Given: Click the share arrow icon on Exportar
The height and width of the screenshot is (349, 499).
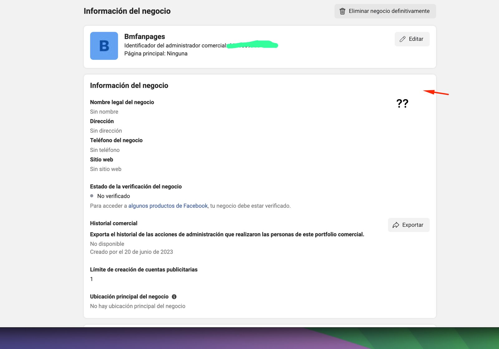Looking at the screenshot, I should pos(396,225).
